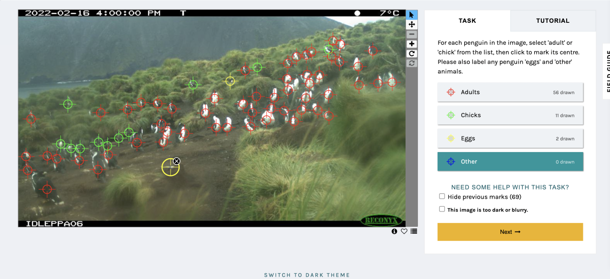Screen dimensions: 610x279
Task: Click the 2022-02-16 4:00:00 PM timestamp
Action: tap(92, 13)
